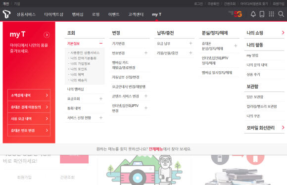The width and height of the screenshot is (287, 185).
Task: Expand the 요금 납부 section
Action: click(x=191, y=44)
